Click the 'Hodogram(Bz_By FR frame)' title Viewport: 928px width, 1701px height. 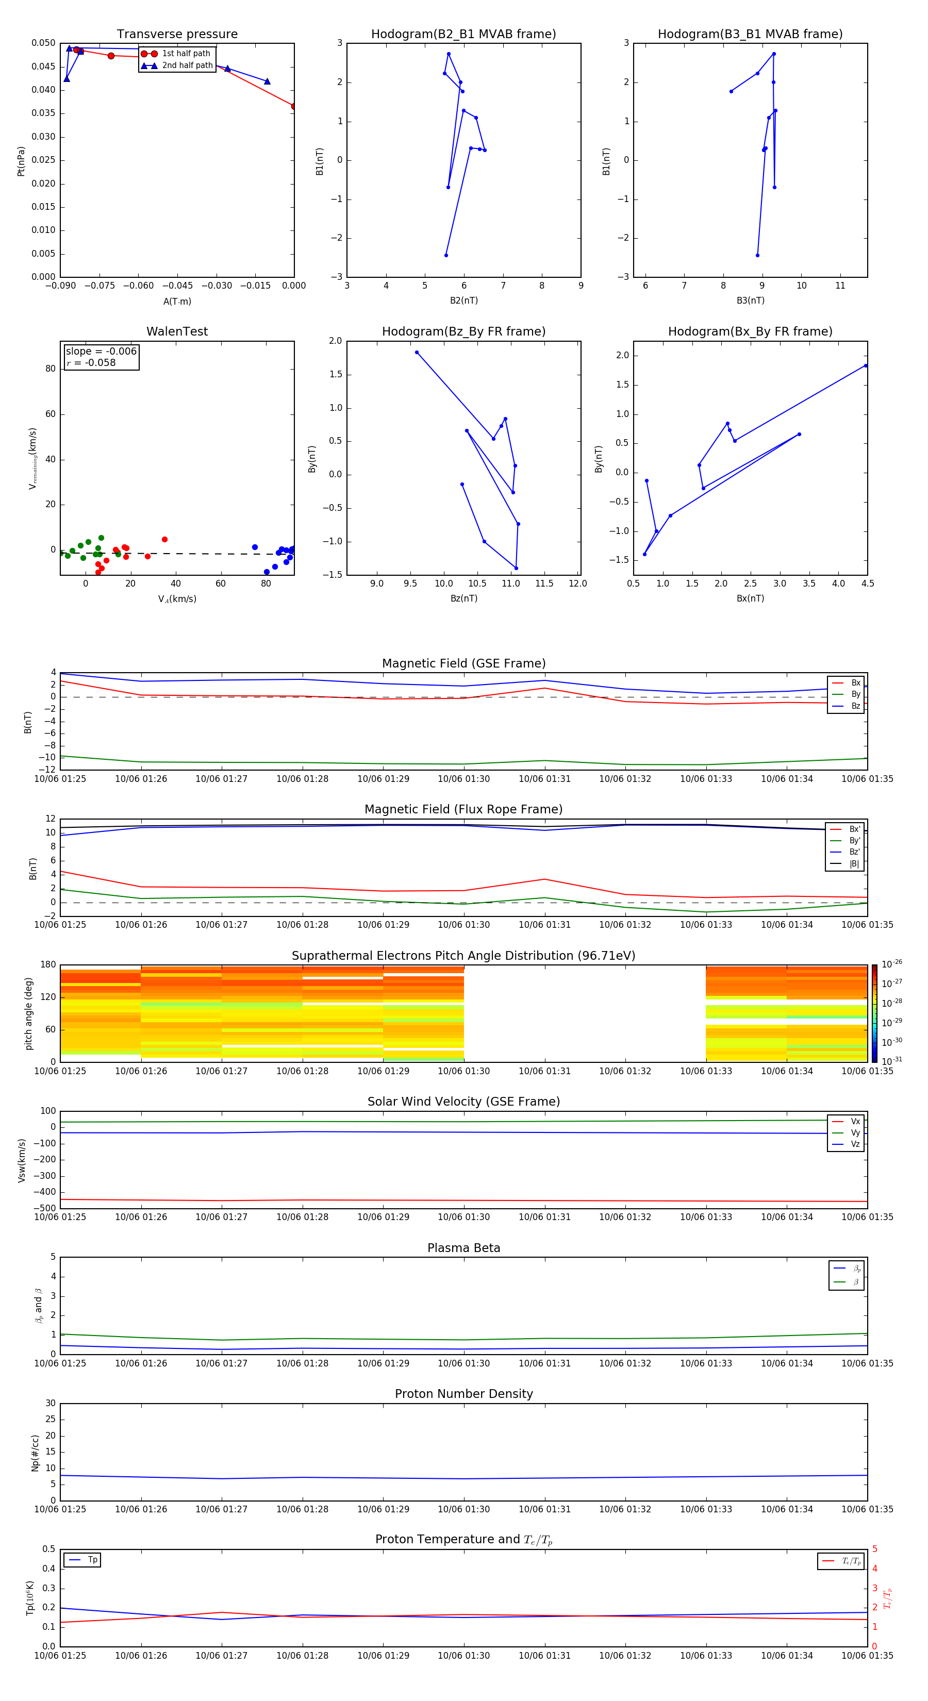pyautogui.click(x=463, y=331)
